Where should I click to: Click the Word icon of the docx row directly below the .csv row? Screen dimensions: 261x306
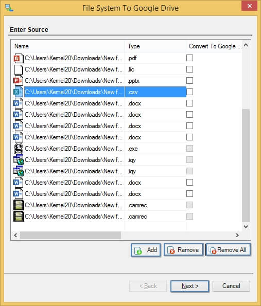[x=19, y=103]
